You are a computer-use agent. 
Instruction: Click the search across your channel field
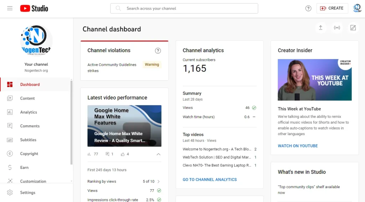click(184, 9)
